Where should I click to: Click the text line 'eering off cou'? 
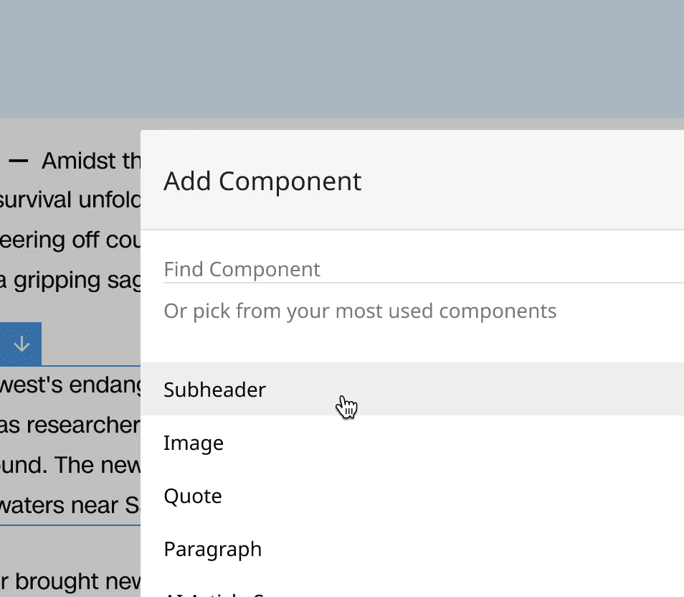click(70, 240)
